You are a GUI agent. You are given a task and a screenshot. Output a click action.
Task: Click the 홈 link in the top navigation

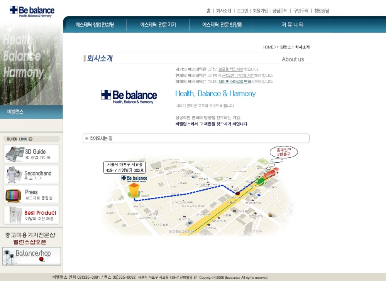point(208,11)
